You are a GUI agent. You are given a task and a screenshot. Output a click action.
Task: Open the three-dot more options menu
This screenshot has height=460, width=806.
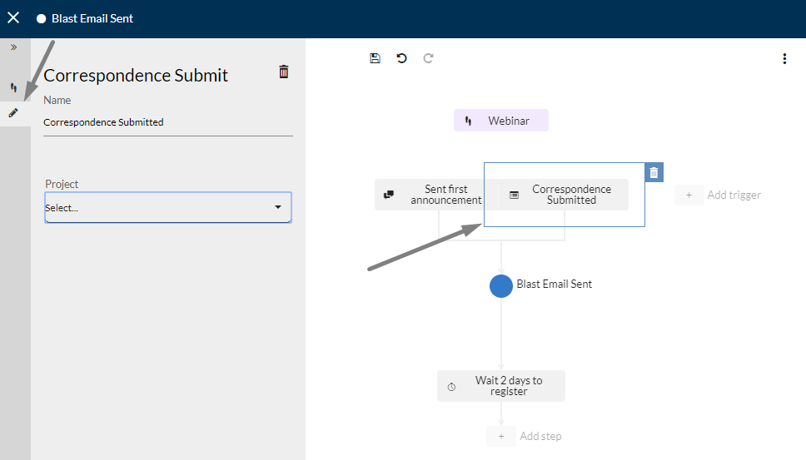[x=784, y=58]
